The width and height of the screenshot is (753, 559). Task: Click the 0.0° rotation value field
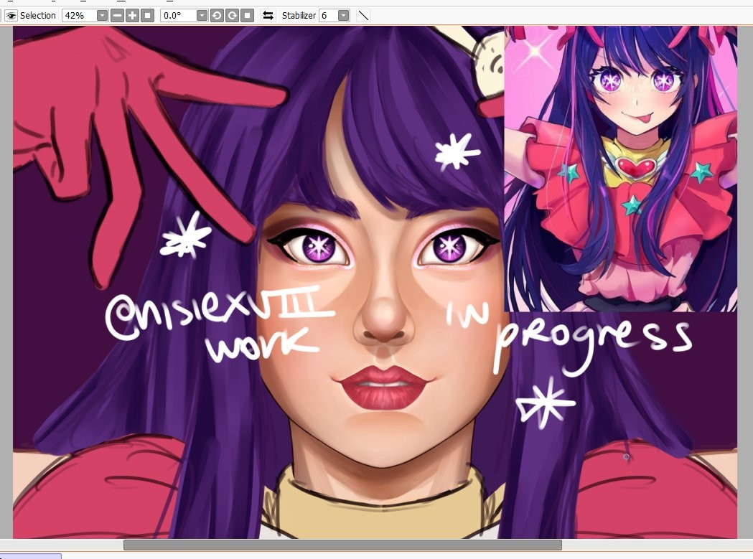pos(179,15)
